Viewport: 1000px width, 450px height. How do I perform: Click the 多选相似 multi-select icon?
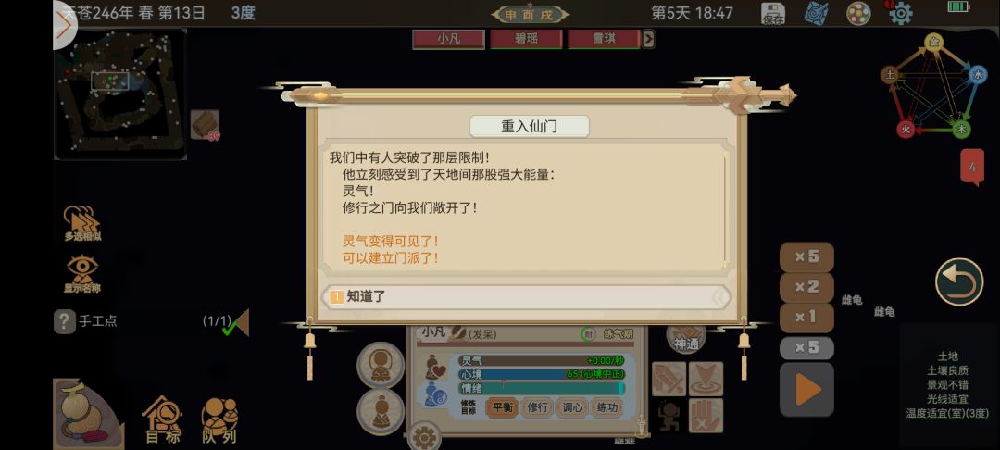(x=82, y=223)
